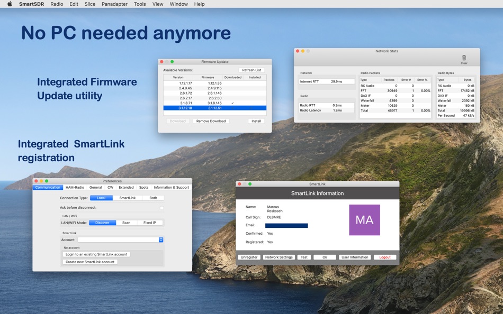The height and width of the screenshot is (314, 503).
Task: Click the Packets column header
Action: 389,80
